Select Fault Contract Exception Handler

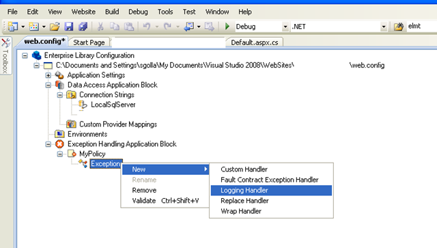(271, 180)
